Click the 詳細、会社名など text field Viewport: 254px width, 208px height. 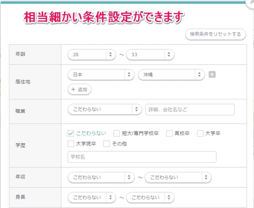(x=190, y=110)
